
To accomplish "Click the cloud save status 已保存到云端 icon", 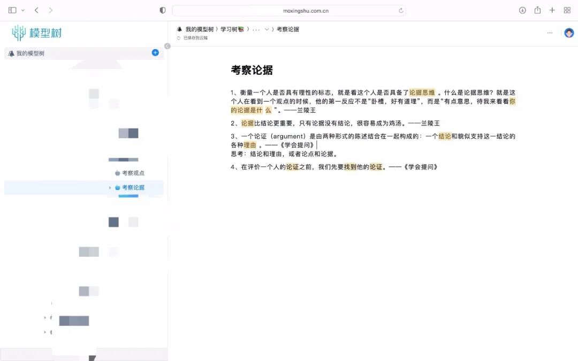I will [x=179, y=38].
